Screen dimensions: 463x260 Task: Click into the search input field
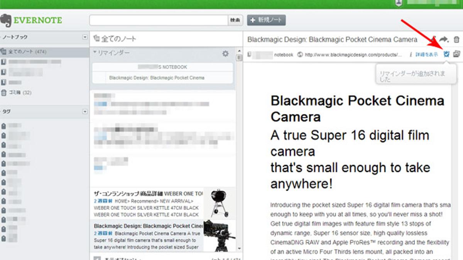point(159,20)
